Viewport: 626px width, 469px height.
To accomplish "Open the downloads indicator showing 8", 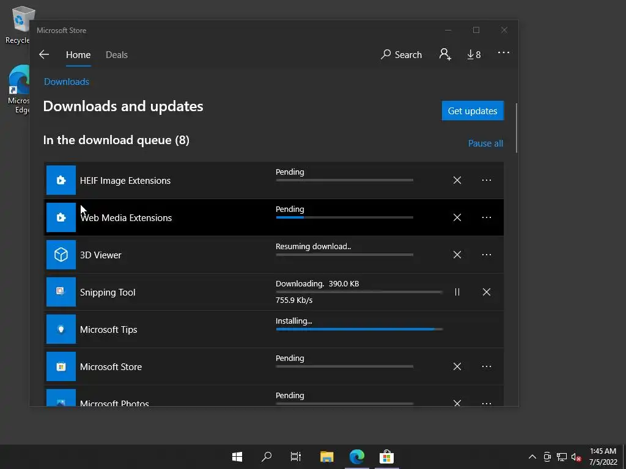I will (x=474, y=54).
